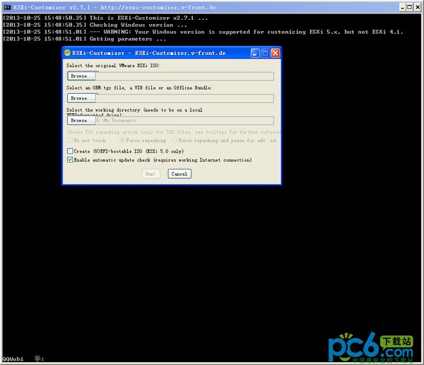Click the 'Getting parameters ...' console line
The height and width of the screenshot is (365, 424).
pos(84,39)
